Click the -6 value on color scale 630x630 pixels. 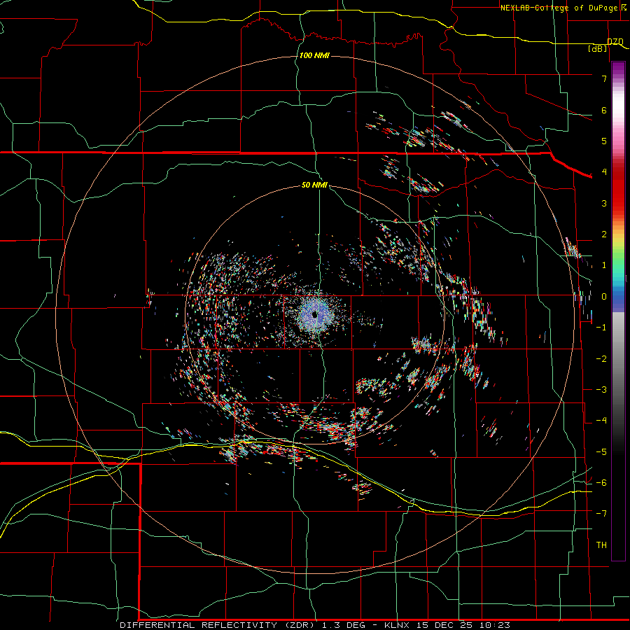(x=601, y=482)
